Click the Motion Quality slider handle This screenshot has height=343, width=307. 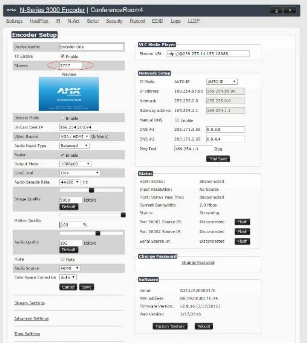point(123,215)
